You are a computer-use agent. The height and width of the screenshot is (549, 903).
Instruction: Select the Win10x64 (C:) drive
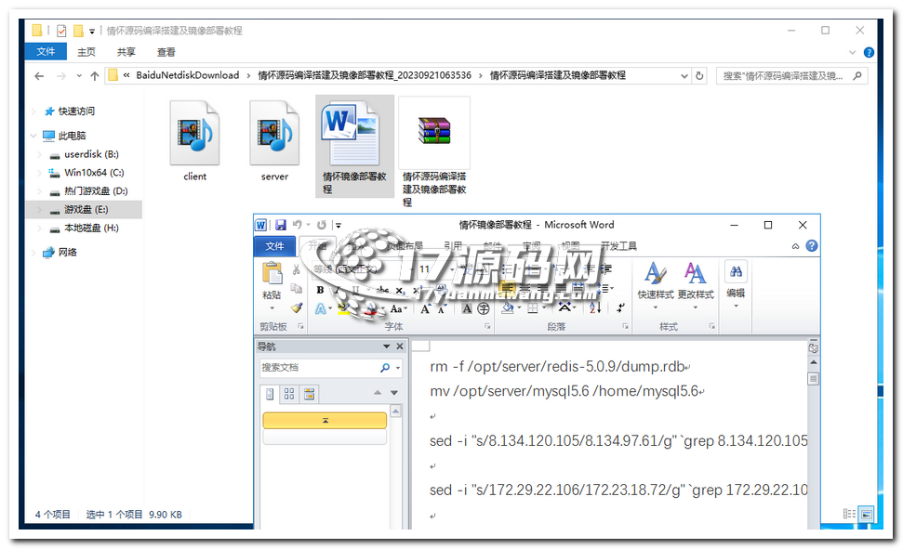click(94, 173)
